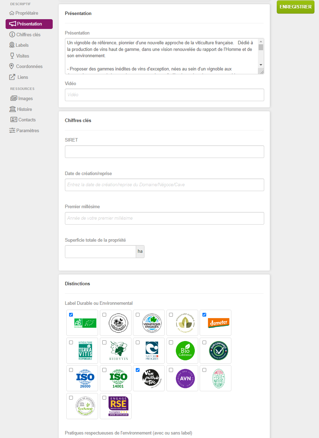319x438 pixels.
Task: Click the award ribbon icon beside Labels
Action: tap(12, 45)
